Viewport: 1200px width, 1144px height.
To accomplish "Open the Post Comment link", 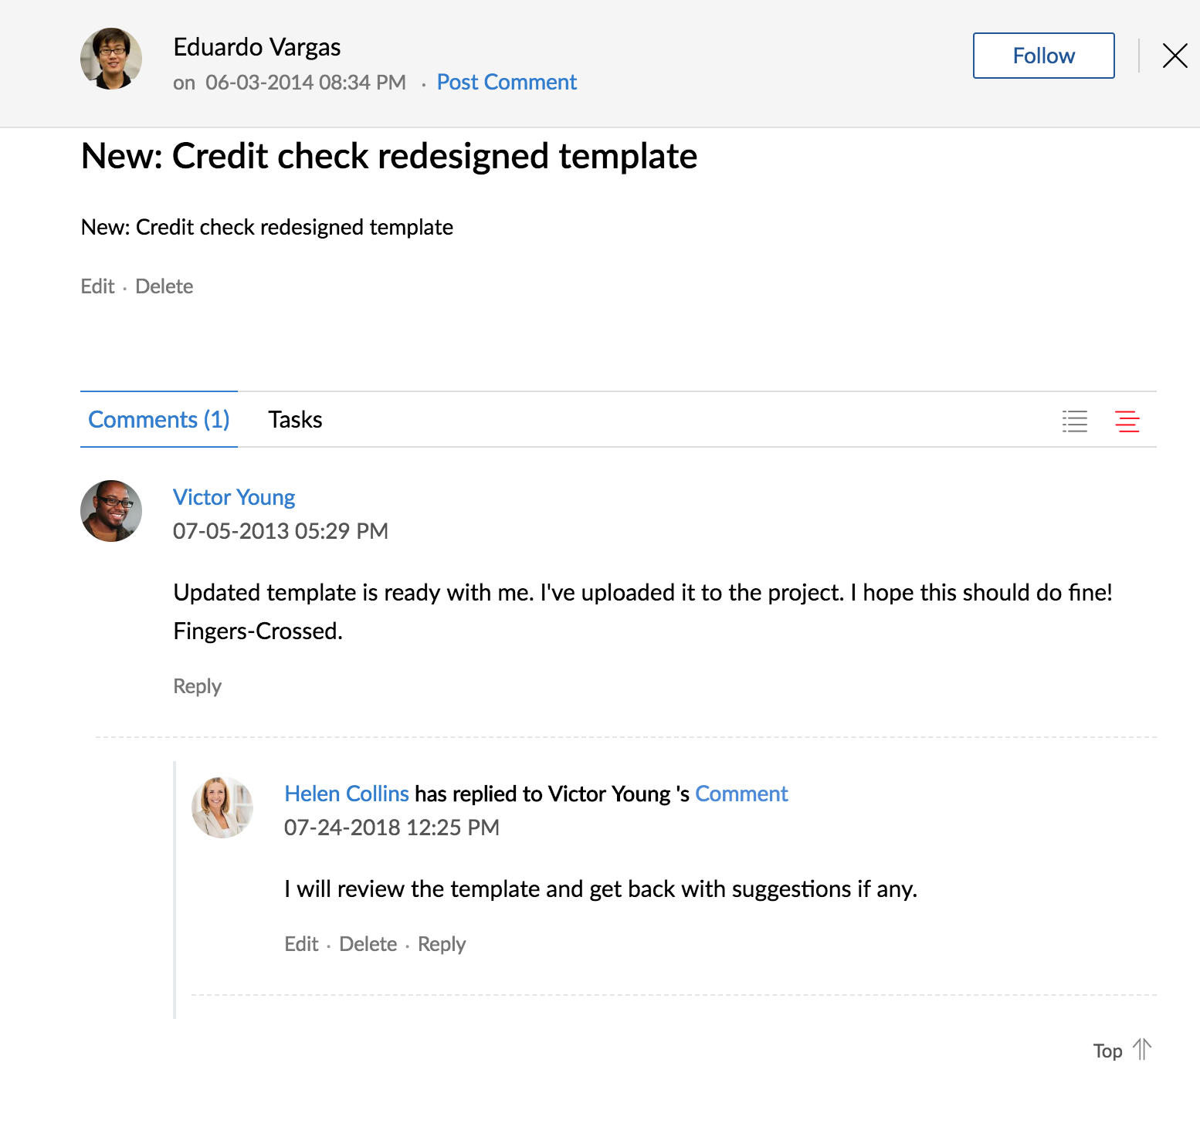I will coord(507,82).
